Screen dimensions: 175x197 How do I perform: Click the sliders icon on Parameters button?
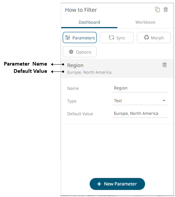tap(68, 38)
